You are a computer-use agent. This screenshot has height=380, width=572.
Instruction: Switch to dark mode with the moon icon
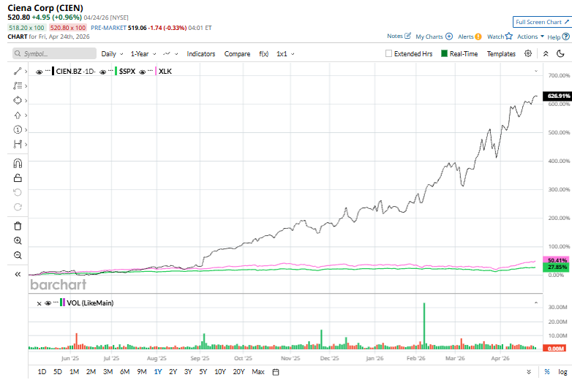pos(561,53)
